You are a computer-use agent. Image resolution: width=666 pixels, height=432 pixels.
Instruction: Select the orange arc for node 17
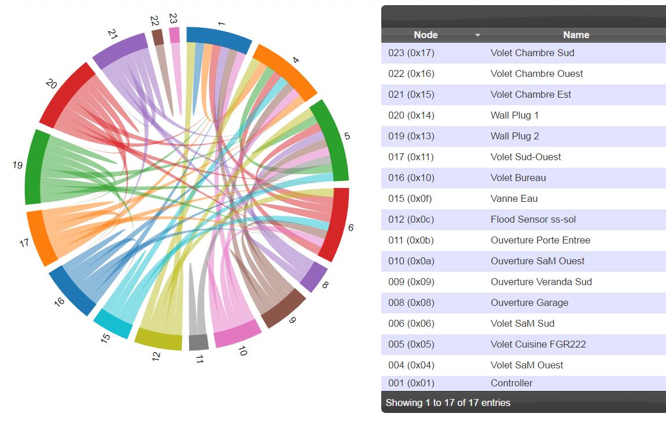point(41,238)
